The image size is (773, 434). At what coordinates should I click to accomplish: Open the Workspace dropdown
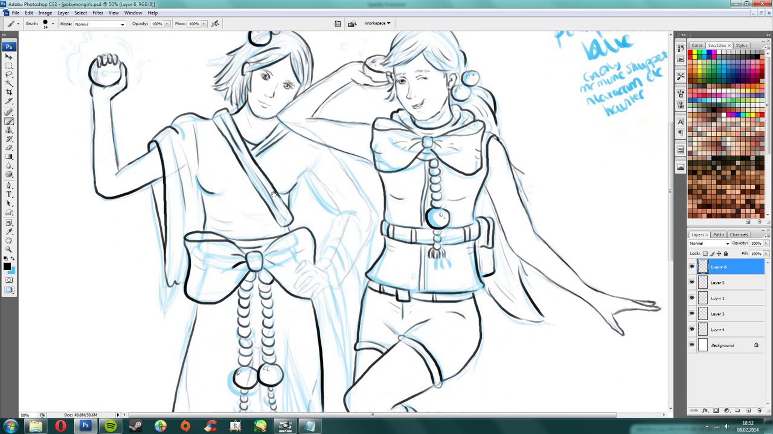[x=377, y=23]
